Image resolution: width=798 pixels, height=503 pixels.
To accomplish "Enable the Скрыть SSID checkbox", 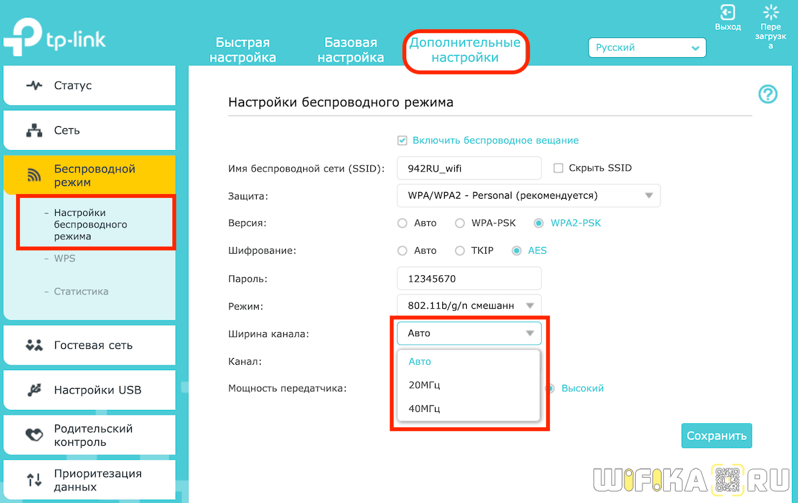I will point(558,168).
